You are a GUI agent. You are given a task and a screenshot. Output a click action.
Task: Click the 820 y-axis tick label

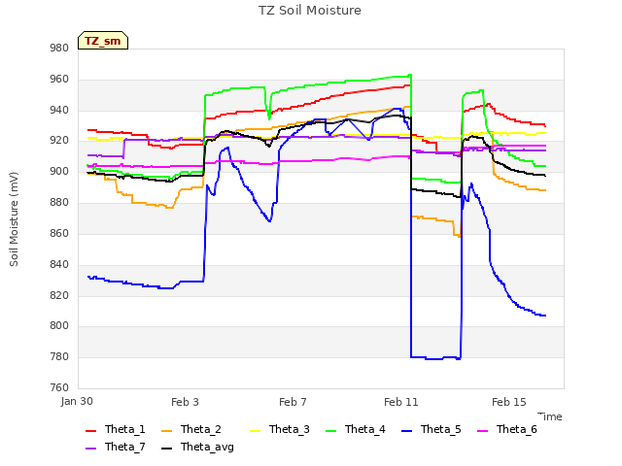pos(59,295)
